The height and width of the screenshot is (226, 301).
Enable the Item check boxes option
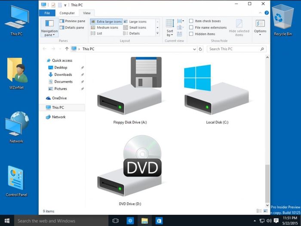click(x=191, y=21)
